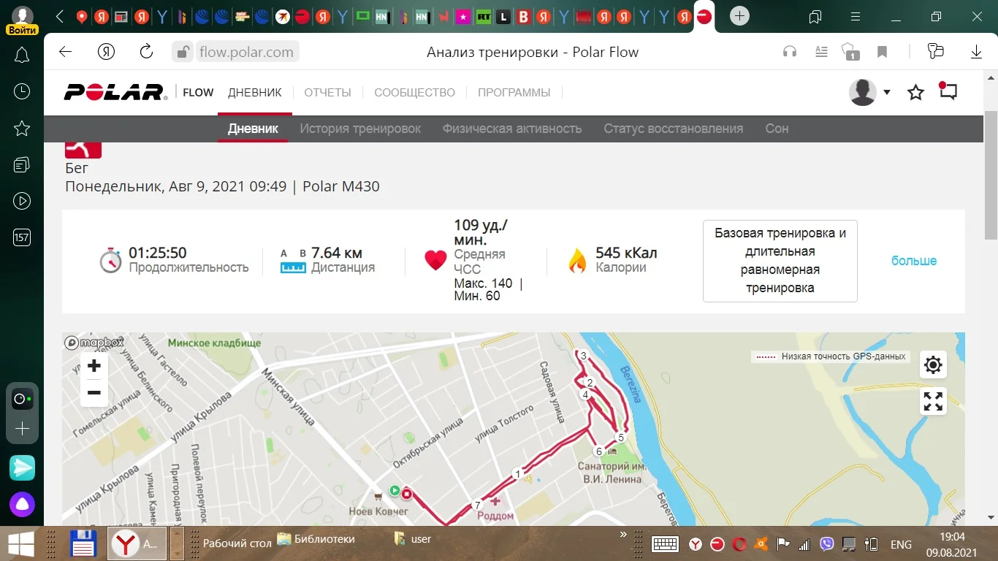Image resolution: width=998 pixels, height=561 pixels.
Task: Open the ОТЧЕТЫ menu item
Action: click(328, 93)
